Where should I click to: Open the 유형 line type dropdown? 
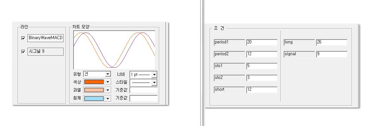tap(108, 74)
